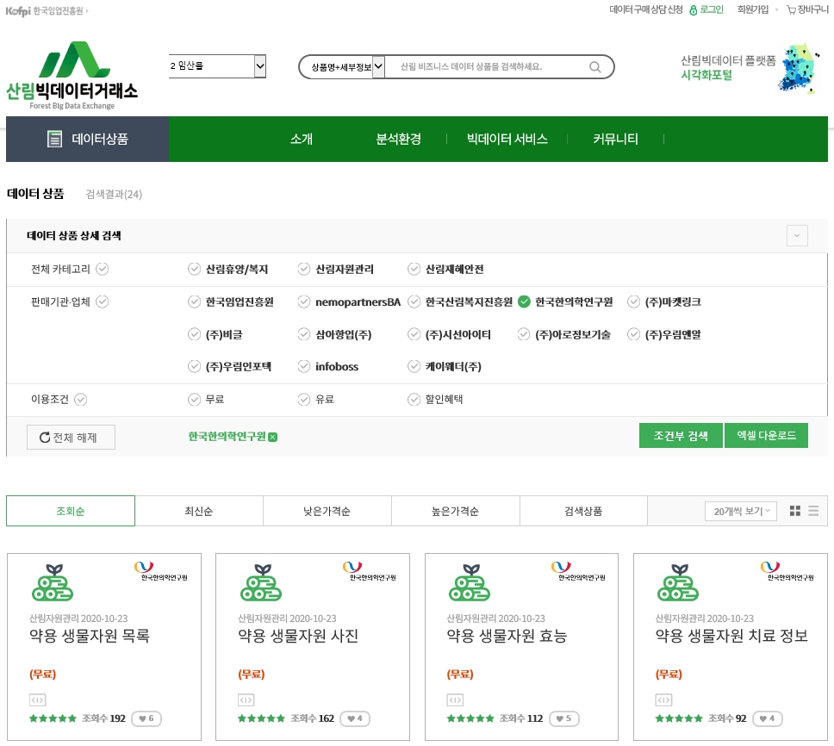
Task: Remove the 한국한의학연구원 filter tag
Action: pos(273,438)
